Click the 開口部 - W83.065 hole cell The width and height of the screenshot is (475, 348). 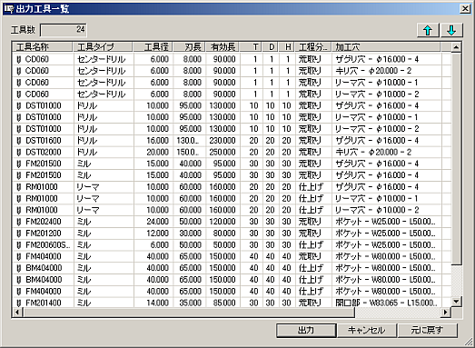[x=386, y=303]
